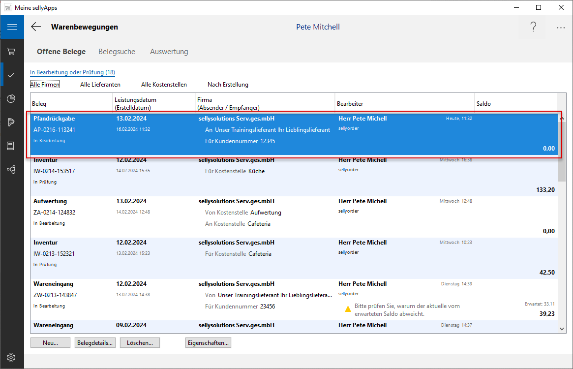Open the book icon in sidebar

pyautogui.click(x=12, y=146)
